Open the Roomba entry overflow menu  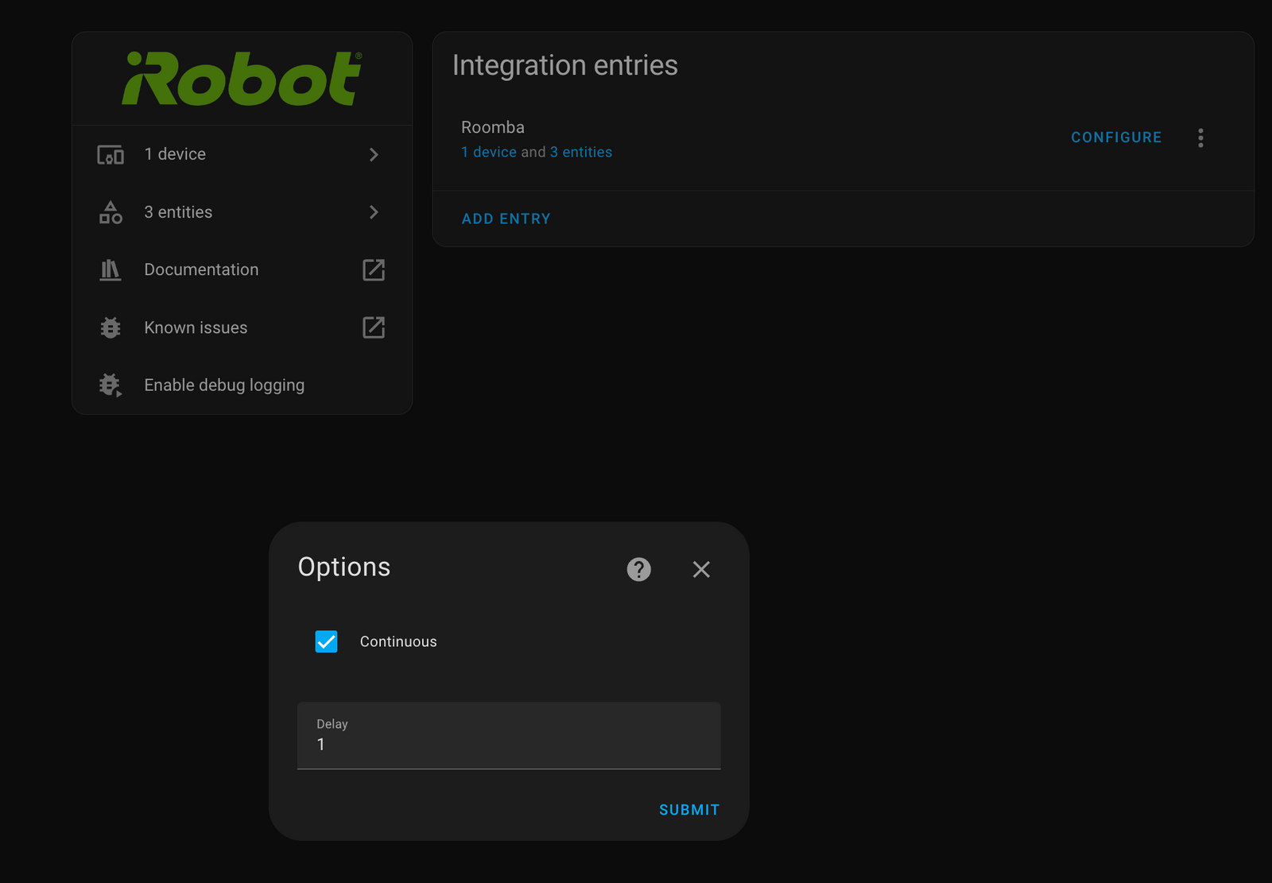[1200, 137]
